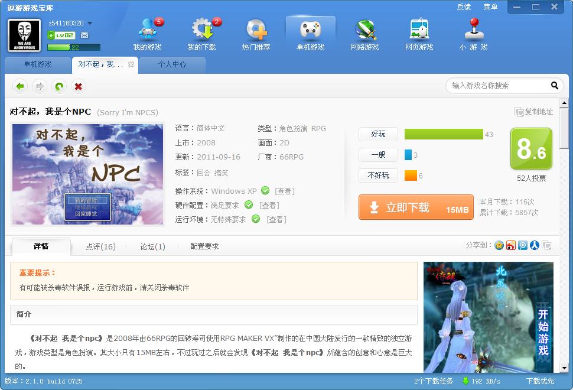This screenshot has height=390, width=573.
Task: Click the Anonymous user avatar
Action: 24,35
